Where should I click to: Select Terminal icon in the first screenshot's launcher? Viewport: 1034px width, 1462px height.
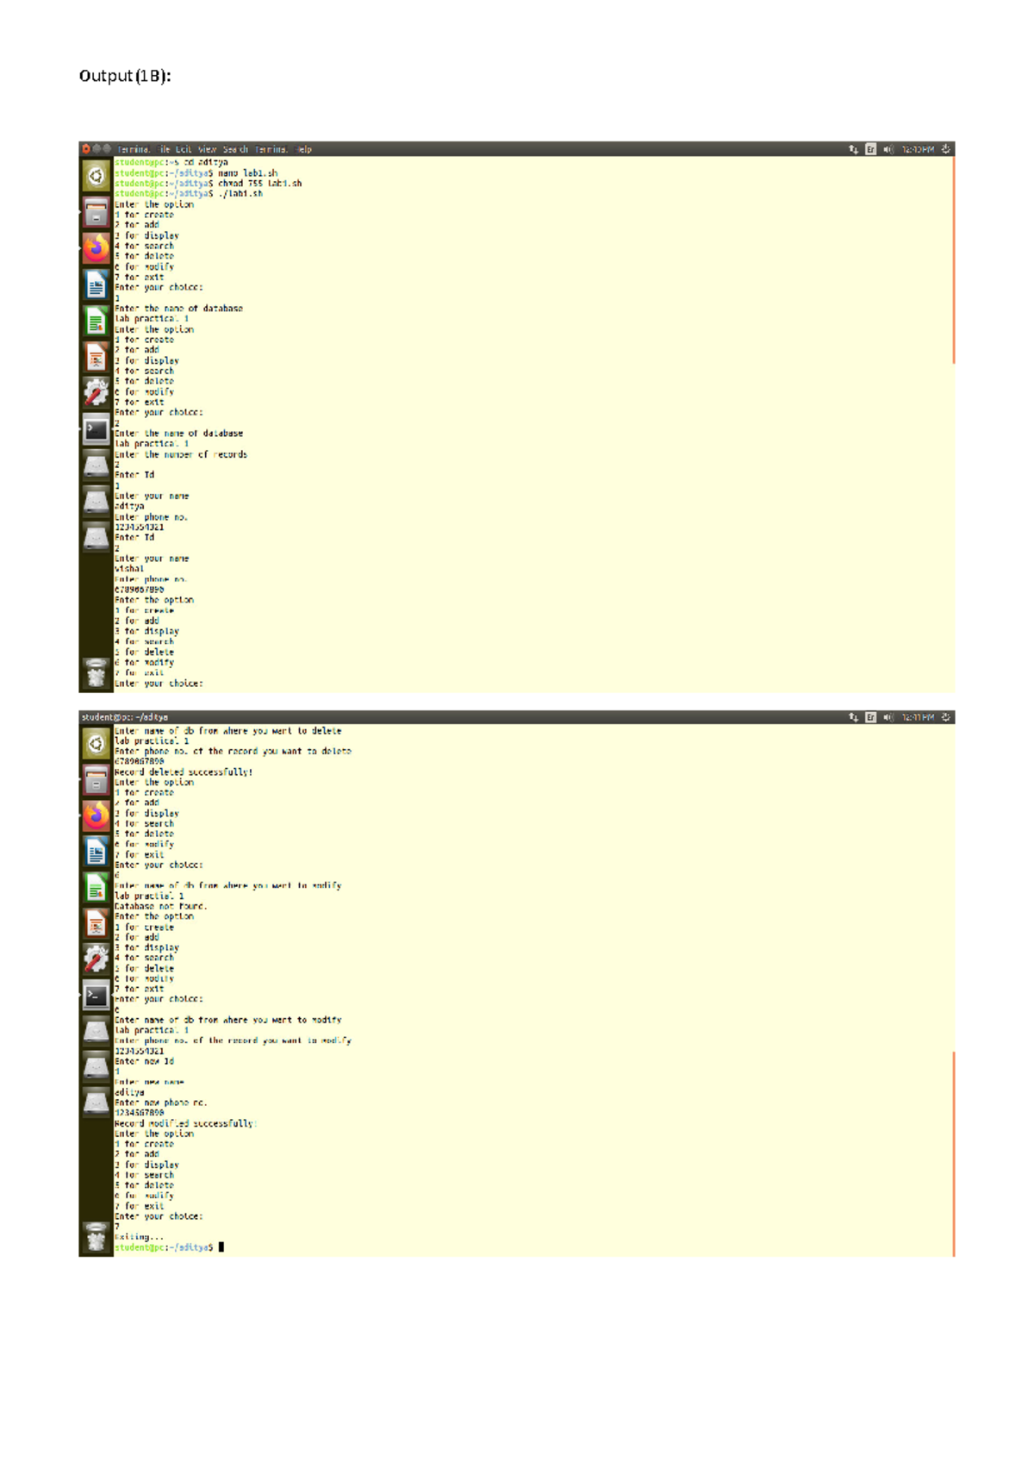96,428
